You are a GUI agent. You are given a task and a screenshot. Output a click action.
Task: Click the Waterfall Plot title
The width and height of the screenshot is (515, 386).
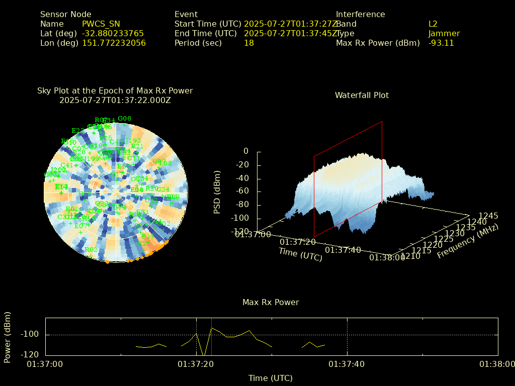point(362,95)
